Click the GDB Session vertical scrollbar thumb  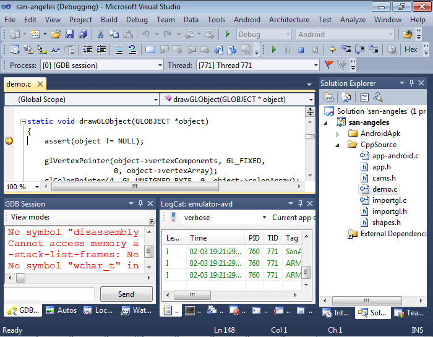148,251
